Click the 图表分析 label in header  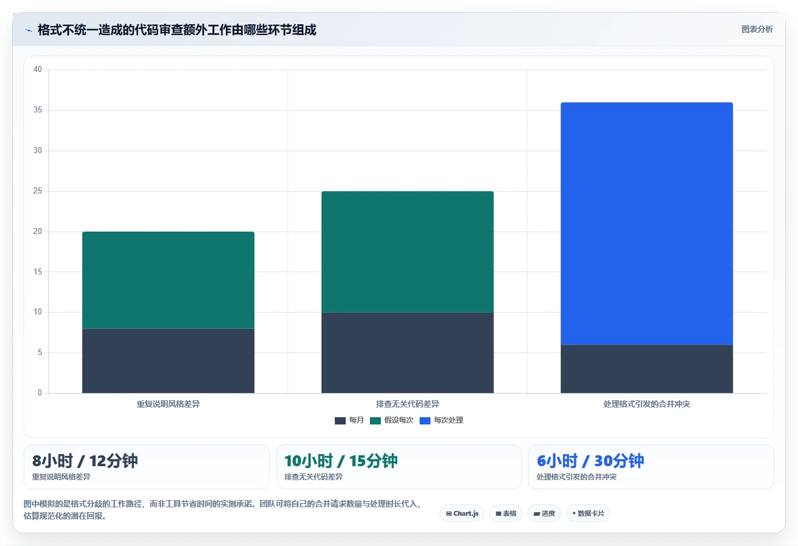757,29
